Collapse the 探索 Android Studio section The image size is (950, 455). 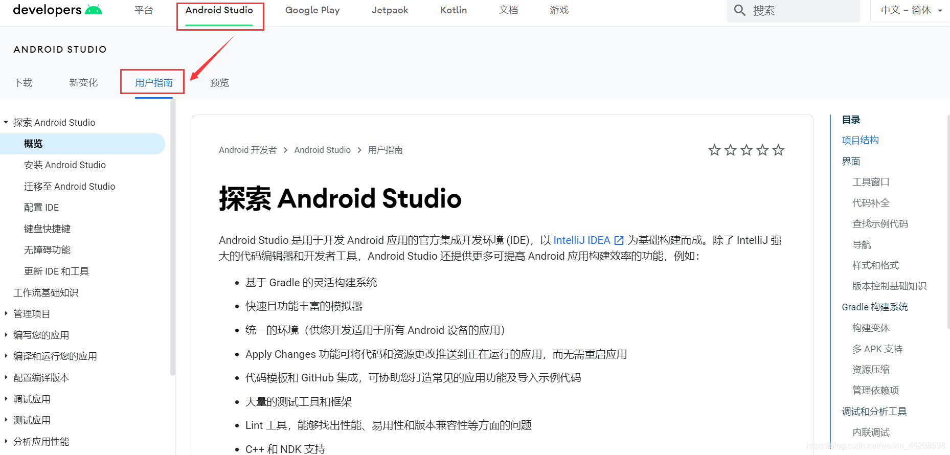(6, 122)
